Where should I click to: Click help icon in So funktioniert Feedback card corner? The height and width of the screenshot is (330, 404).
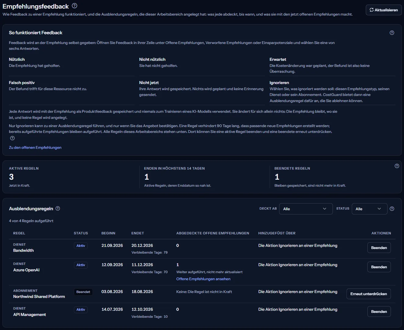392,33
